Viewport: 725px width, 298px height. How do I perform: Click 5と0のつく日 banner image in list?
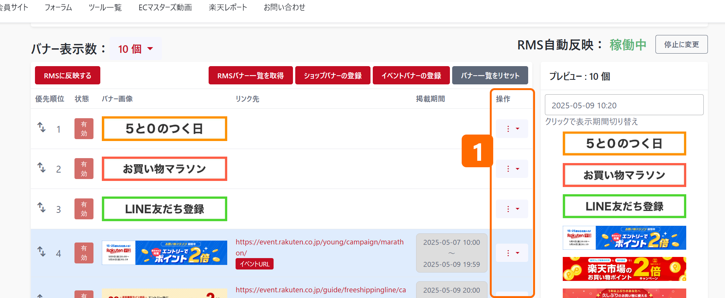165,129
